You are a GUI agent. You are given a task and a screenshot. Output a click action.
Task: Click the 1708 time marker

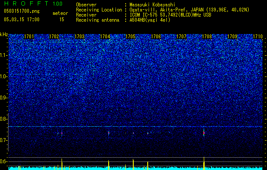click(207, 37)
